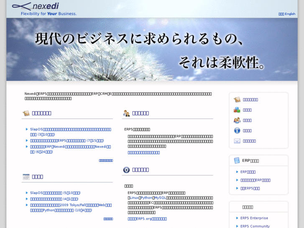The width and height of the screenshot is (304, 228).
Task: Click the gear icon beside the product section heading
Action: click(126, 170)
